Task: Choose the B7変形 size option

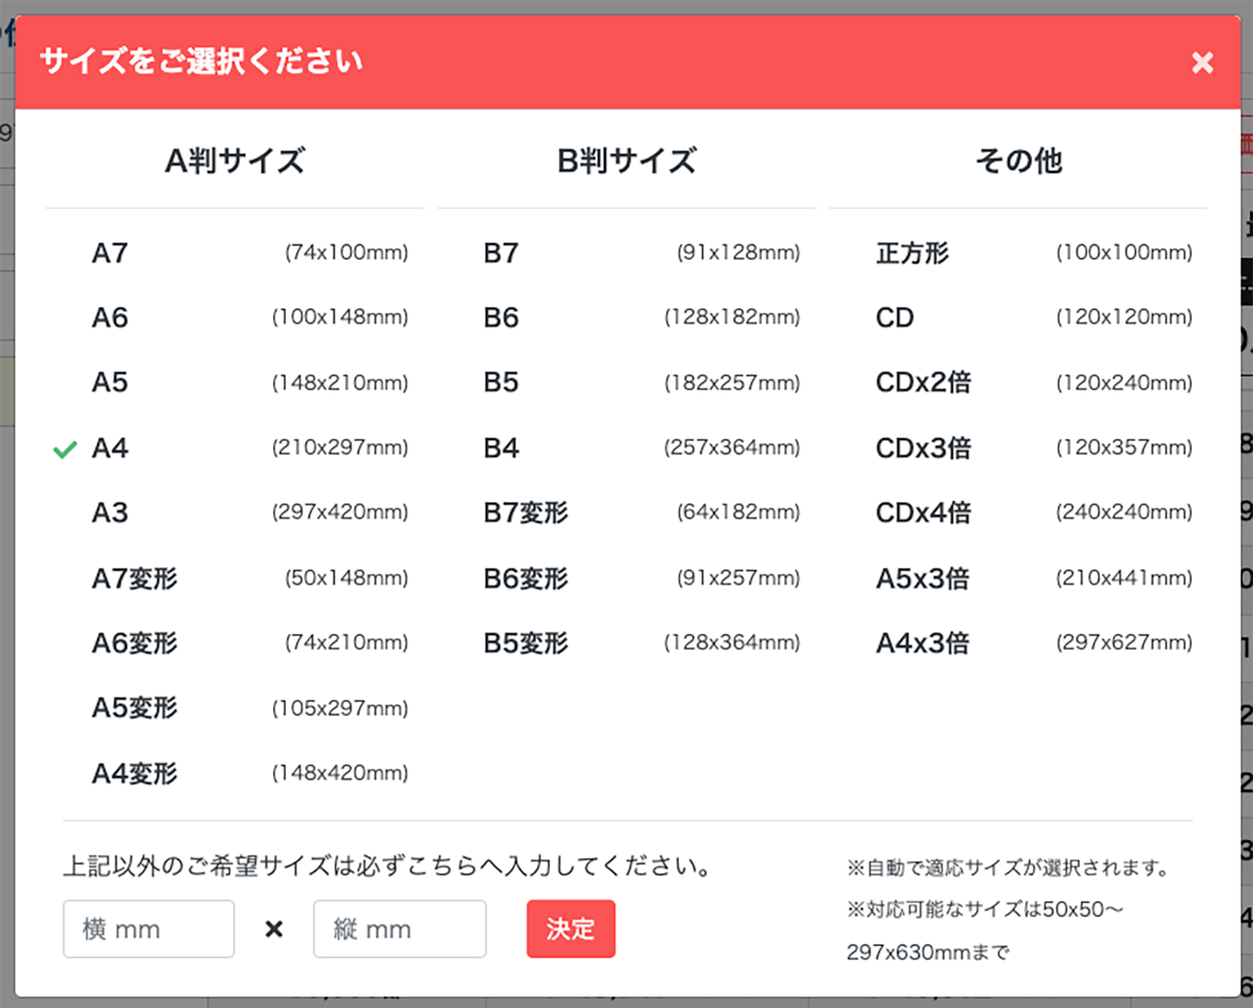Action: point(525,512)
